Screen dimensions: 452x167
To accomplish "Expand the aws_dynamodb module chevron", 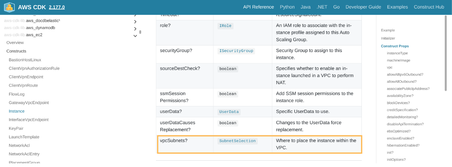I will tap(135, 29).
